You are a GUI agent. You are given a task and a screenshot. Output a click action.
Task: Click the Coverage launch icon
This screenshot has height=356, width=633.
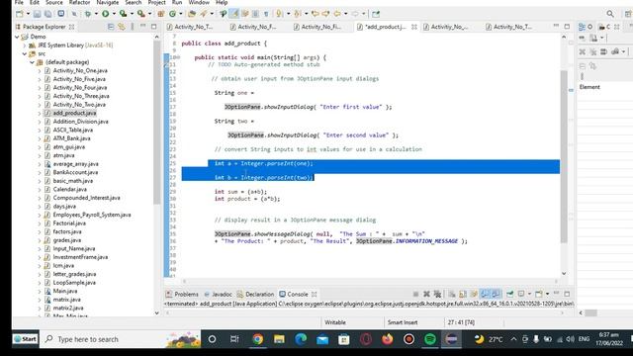[x=123, y=14]
